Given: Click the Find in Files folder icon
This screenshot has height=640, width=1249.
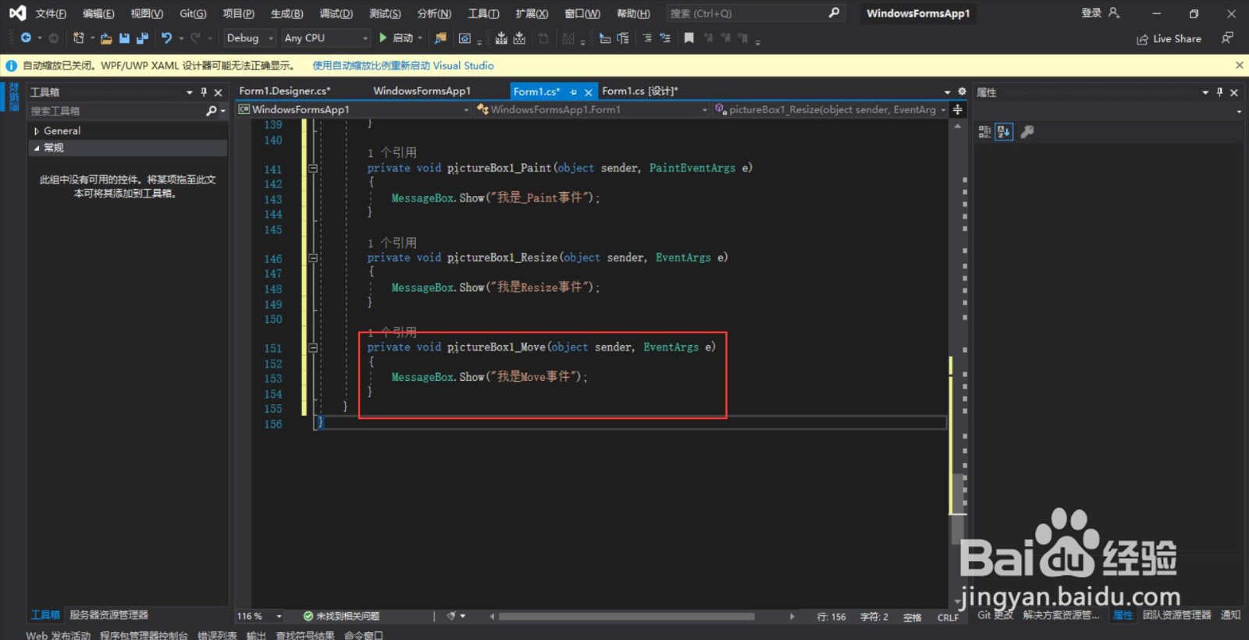Looking at the screenshot, I should pyautogui.click(x=440, y=38).
